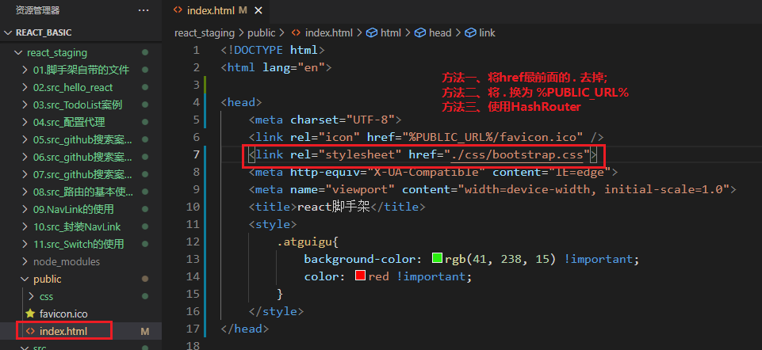Open the explorer more actions ellipsis
Image resolution: width=762 pixels, height=350 pixels.
point(144,10)
